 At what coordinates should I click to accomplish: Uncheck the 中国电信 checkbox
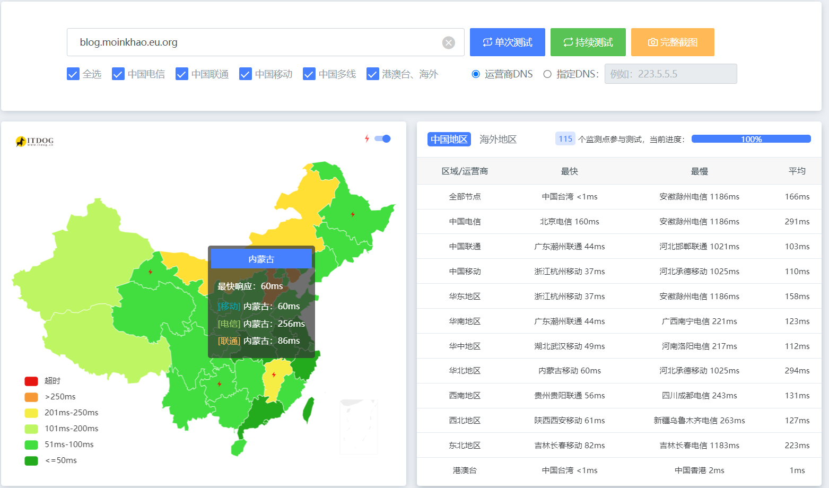pyautogui.click(x=118, y=74)
